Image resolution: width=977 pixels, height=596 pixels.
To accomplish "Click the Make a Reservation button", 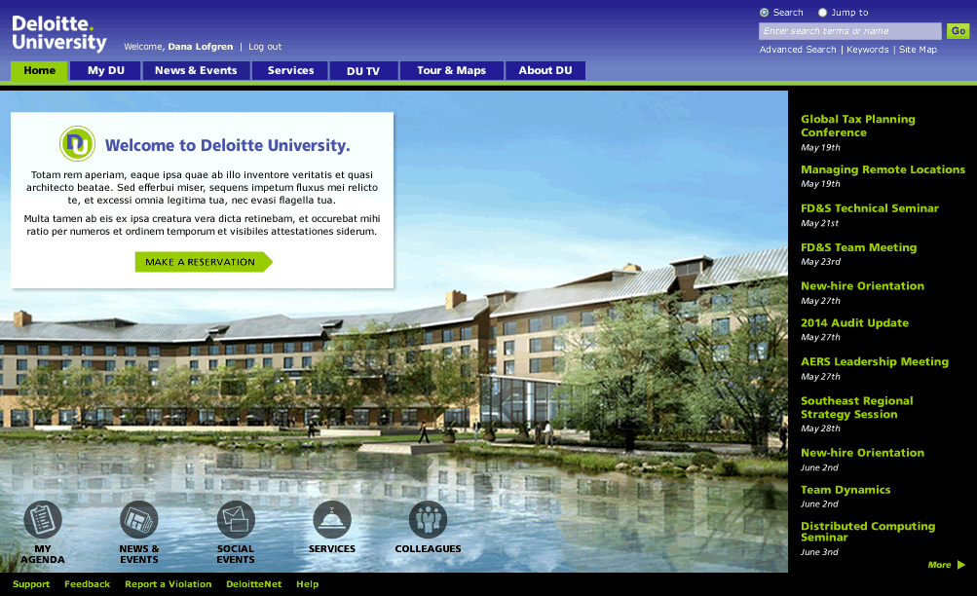I will 204,262.
